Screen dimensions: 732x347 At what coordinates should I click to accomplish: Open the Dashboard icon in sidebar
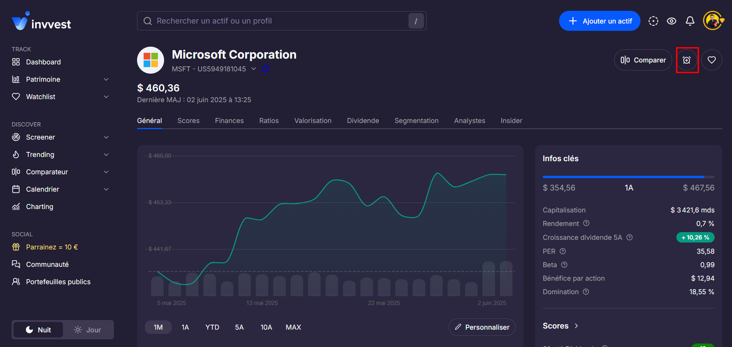coord(16,62)
